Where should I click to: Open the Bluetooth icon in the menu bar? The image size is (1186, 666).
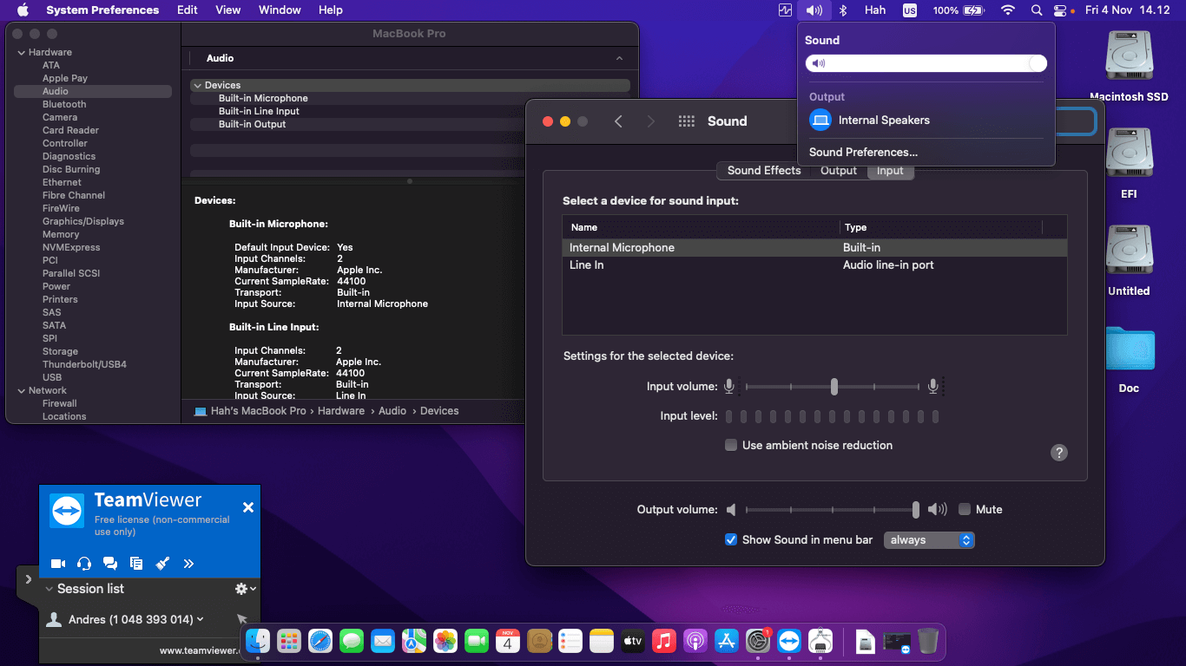click(841, 10)
